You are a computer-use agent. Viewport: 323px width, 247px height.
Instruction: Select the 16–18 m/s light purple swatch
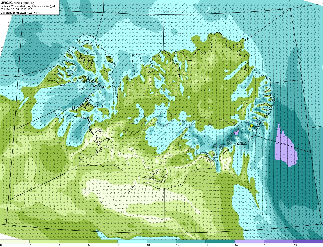pos(250,241)
